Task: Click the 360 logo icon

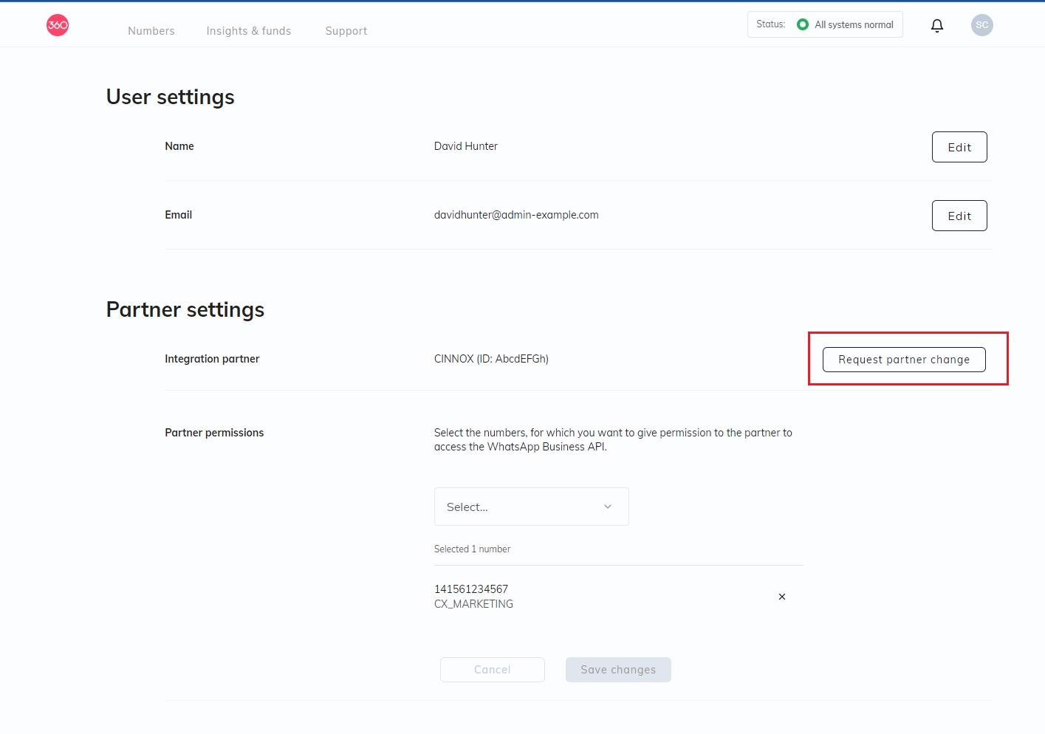Action: [x=58, y=25]
